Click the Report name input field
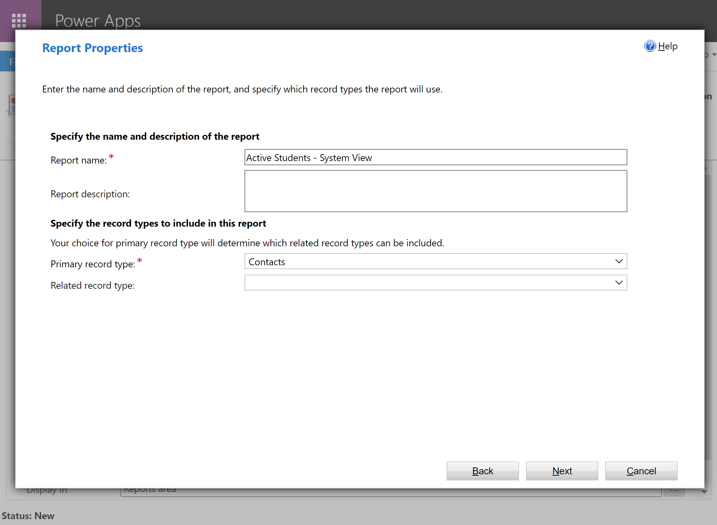 tap(436, 157)
